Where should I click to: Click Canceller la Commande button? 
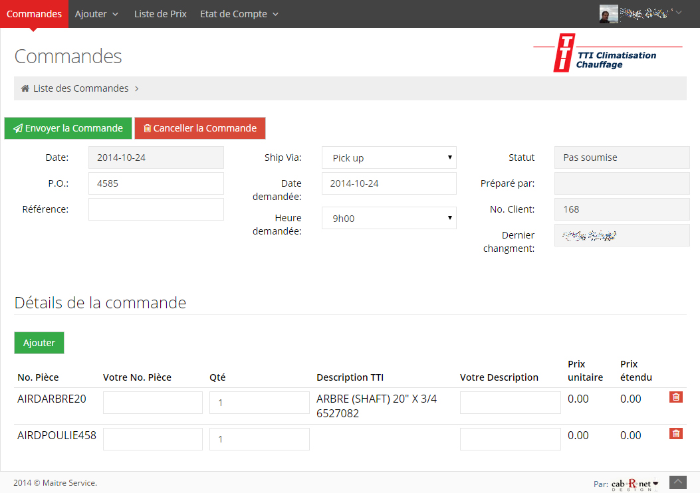(x=199, y=128)
